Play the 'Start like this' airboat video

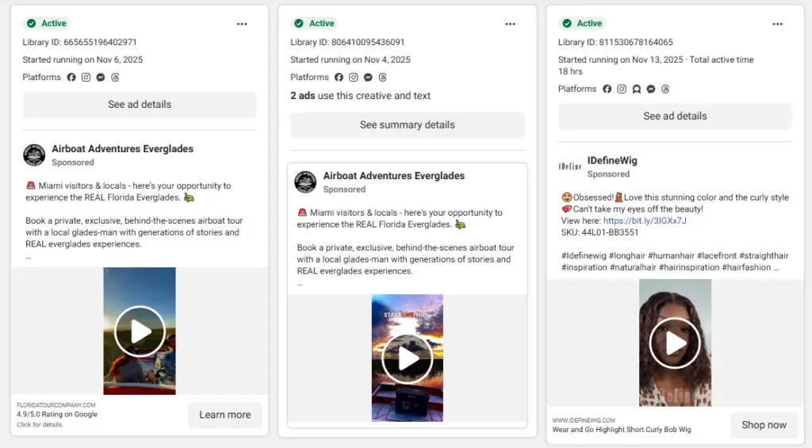407,358
